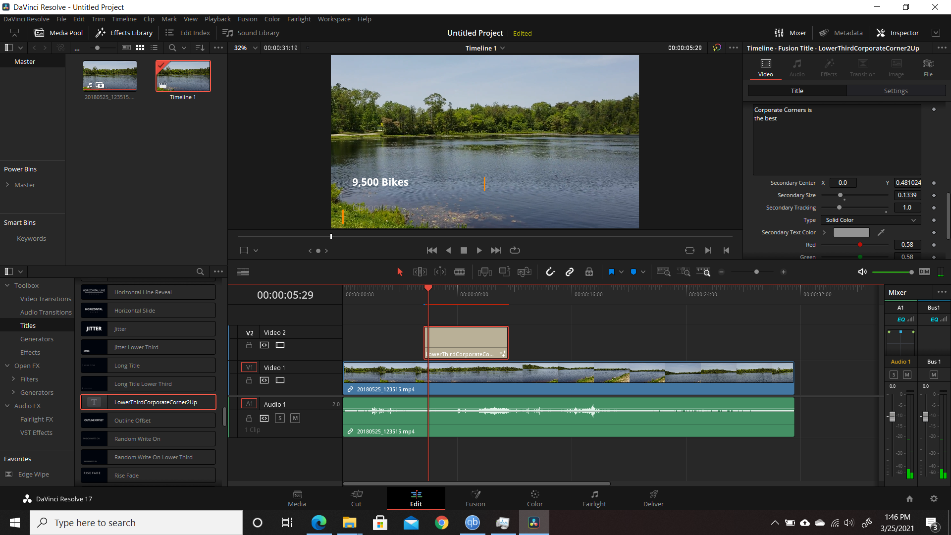Click detail zoom icon

tap(684, 272)
